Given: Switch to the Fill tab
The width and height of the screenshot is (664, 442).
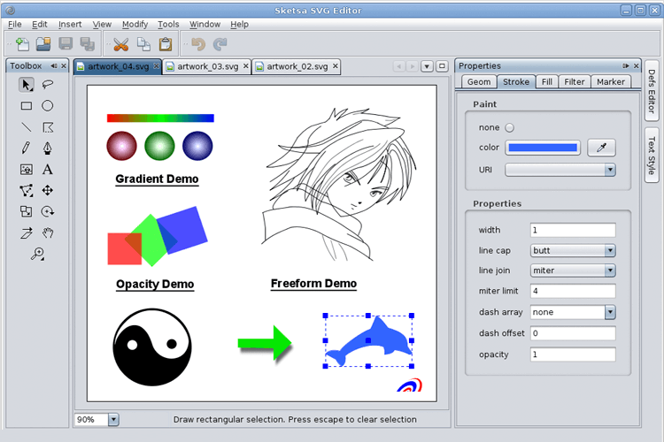Looking at the screenshot, I should point(547,81).
